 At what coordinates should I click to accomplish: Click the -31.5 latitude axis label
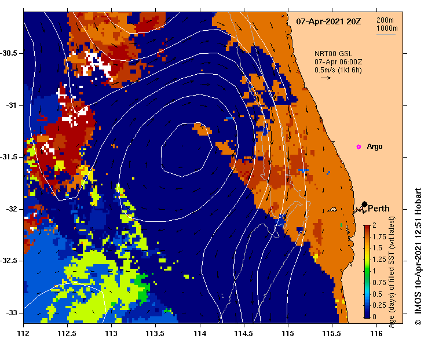[x=9, y=157]
